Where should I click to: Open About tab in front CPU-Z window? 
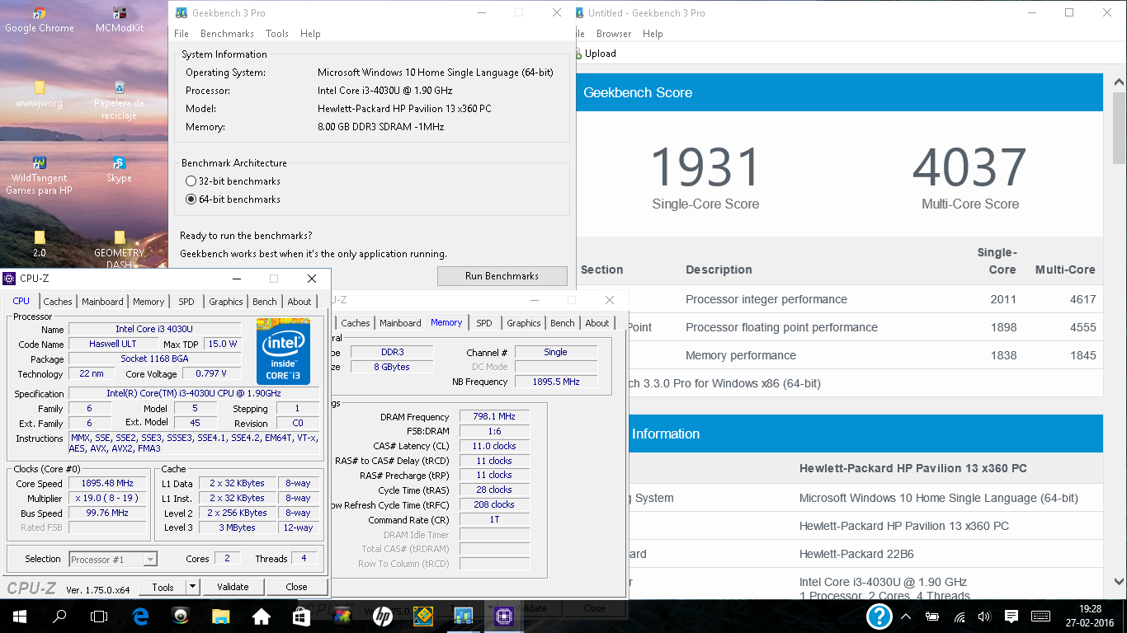(x=299, y=302)
